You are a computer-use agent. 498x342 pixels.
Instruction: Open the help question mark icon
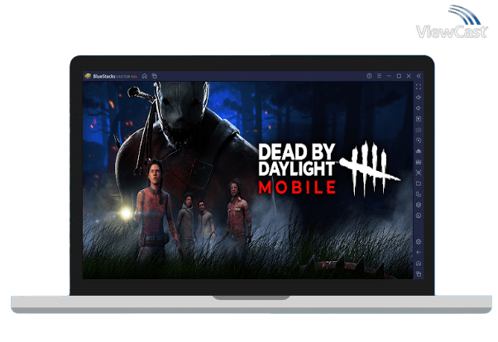click(x=369, y=76)
